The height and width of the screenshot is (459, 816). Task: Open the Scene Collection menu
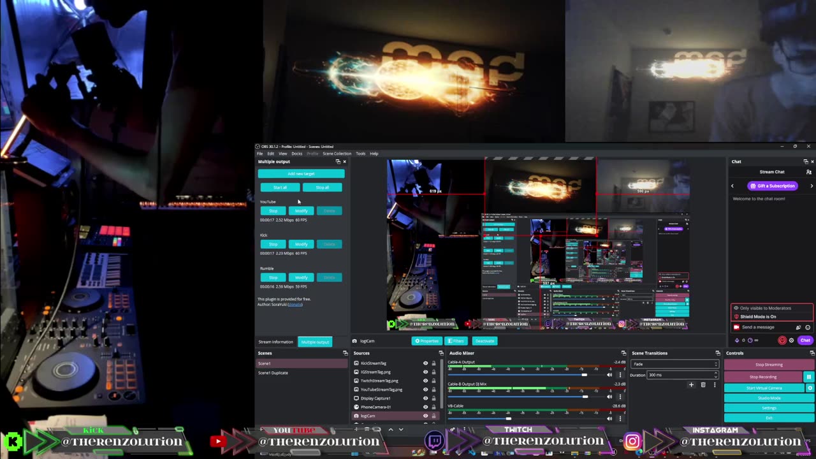[337, 154]
